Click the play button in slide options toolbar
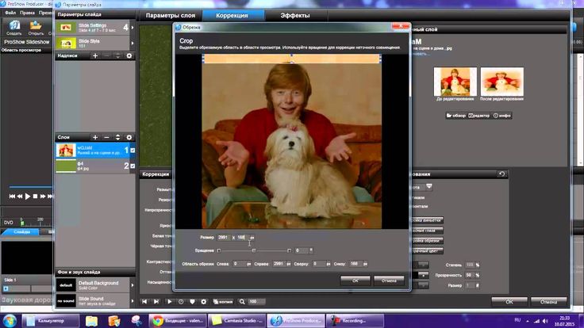Screen dimensions: 584x328 (x=169, y=302)
